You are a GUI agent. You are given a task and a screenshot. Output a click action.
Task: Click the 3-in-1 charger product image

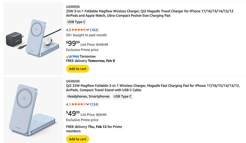pyautogui.click(x=32, y=37)
